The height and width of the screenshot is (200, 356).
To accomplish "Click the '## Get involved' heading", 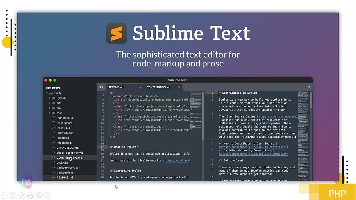I will (231, 161).
